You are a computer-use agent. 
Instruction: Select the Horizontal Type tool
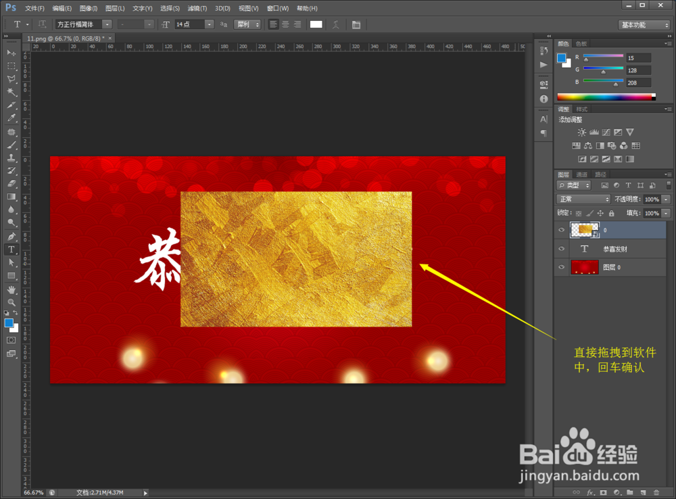point(11,249)
